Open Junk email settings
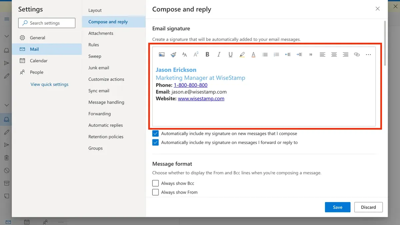The height and width of the screenshot is (225, 400). coord(114,68)
